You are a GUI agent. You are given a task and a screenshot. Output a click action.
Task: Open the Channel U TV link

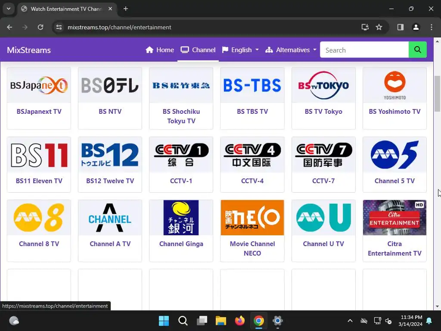(323, 244)
